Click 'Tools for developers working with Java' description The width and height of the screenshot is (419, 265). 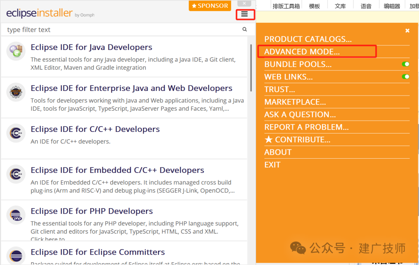tap(137, 104)
